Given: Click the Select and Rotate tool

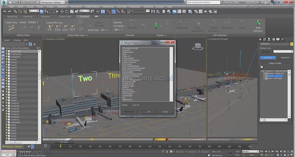Looking at the screenshot, I should (67, 11).
